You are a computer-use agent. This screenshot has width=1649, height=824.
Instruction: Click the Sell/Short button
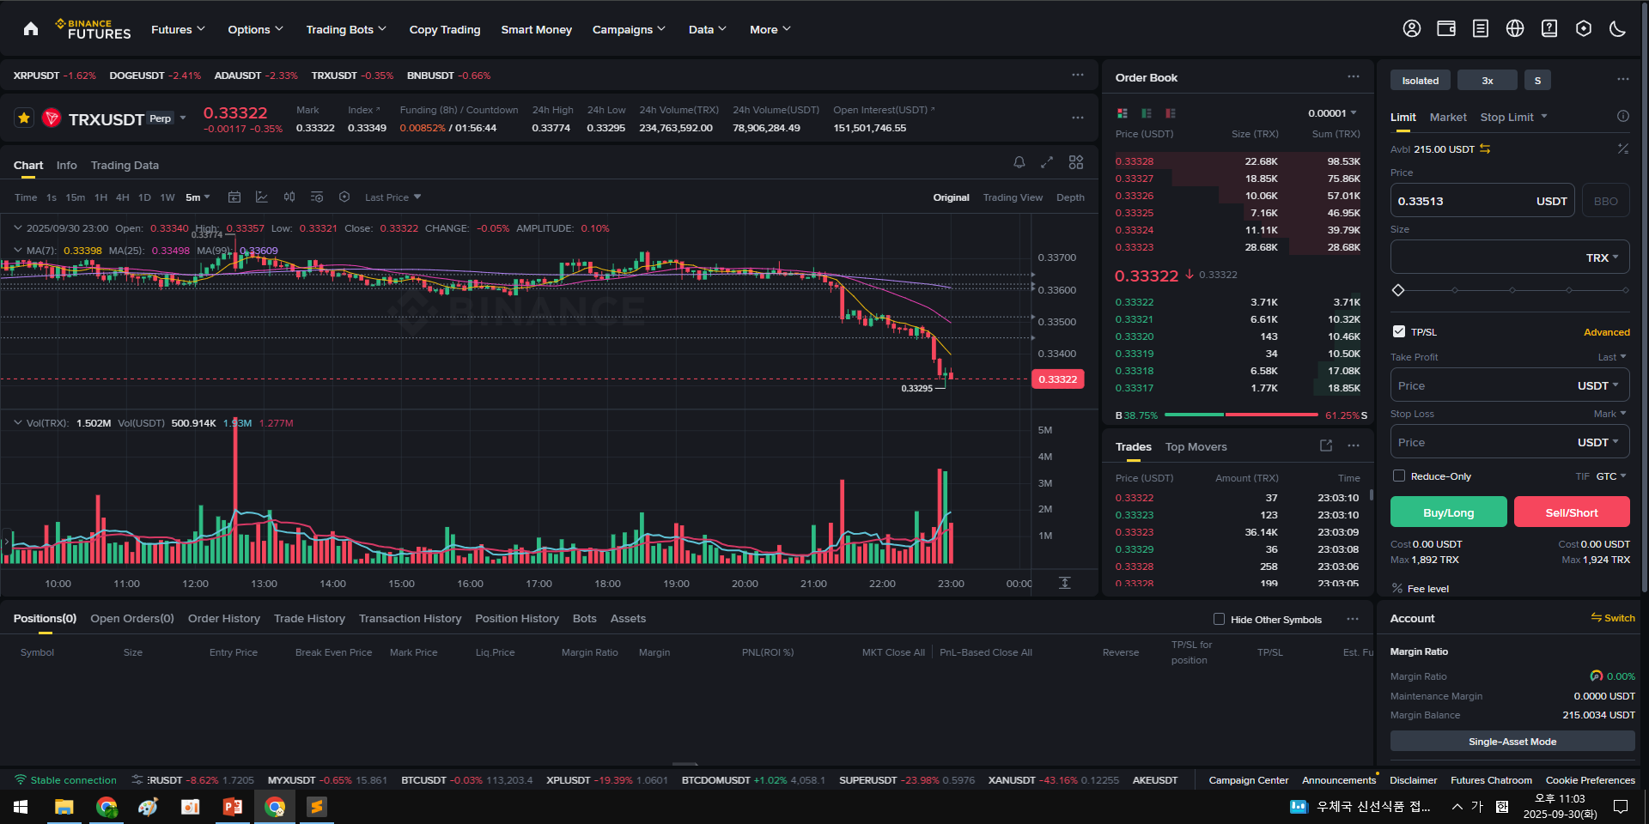tap(1572, 512)
